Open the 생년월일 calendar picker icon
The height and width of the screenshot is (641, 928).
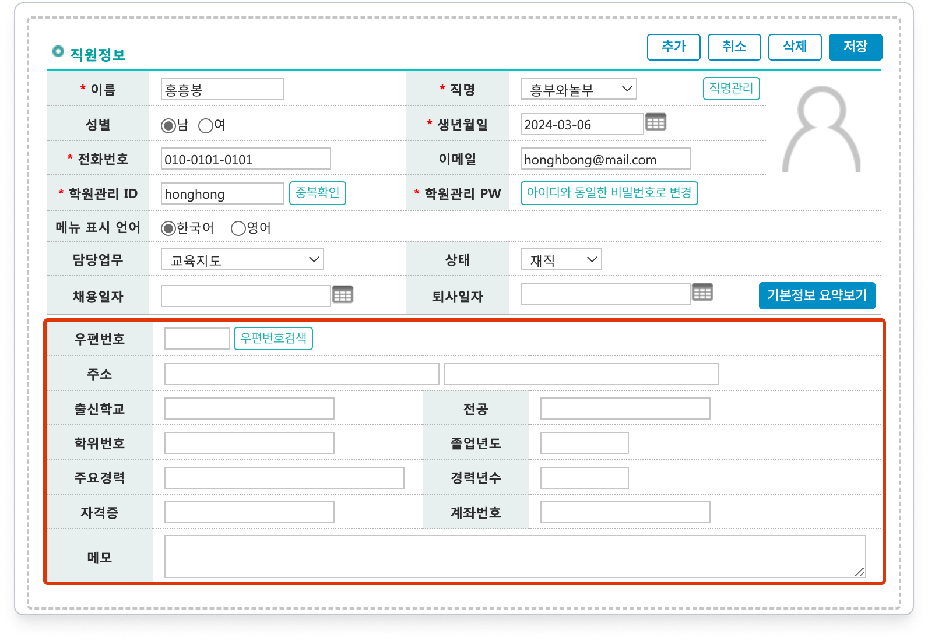(656, 122)
